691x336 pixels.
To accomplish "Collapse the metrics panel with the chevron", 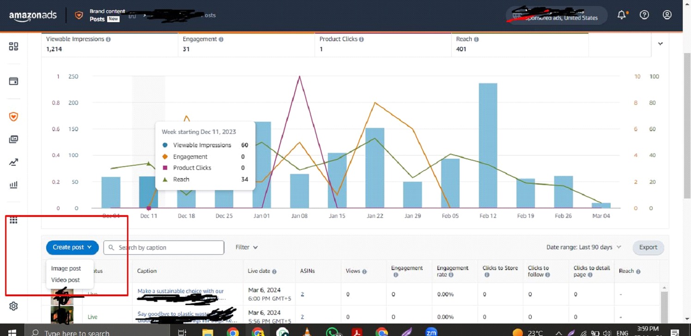I will coord(660,43).
